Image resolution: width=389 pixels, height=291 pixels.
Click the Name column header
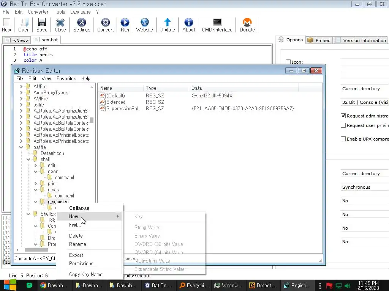pos(120,88)
